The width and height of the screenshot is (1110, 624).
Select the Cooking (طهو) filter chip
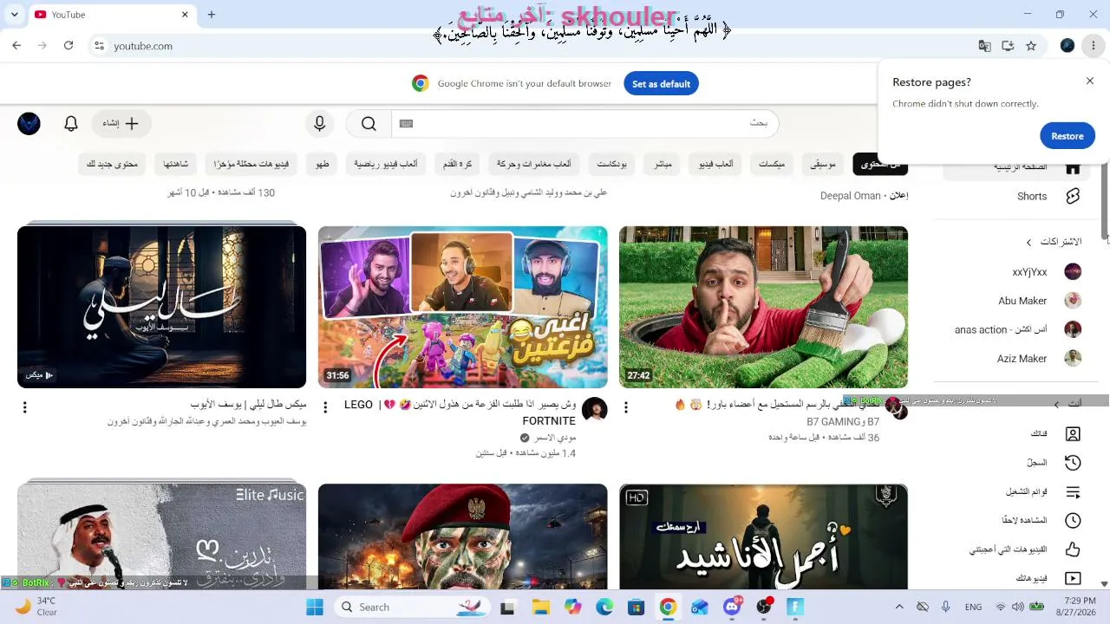coord(323,164)
